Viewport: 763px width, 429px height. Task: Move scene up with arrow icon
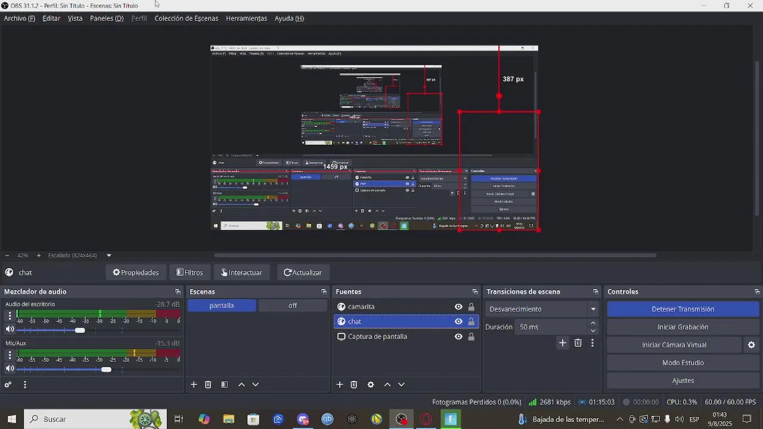pyautogui.click(x=241, y=385)
